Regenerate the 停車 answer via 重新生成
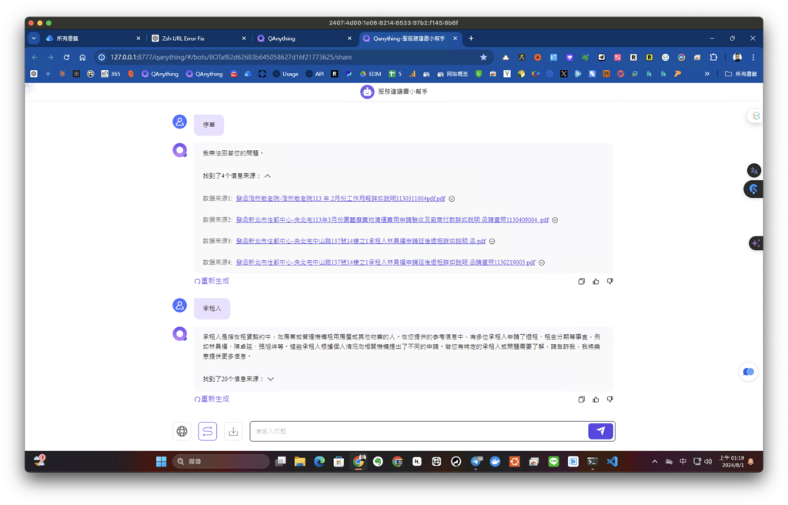 [x=212, y=281]
